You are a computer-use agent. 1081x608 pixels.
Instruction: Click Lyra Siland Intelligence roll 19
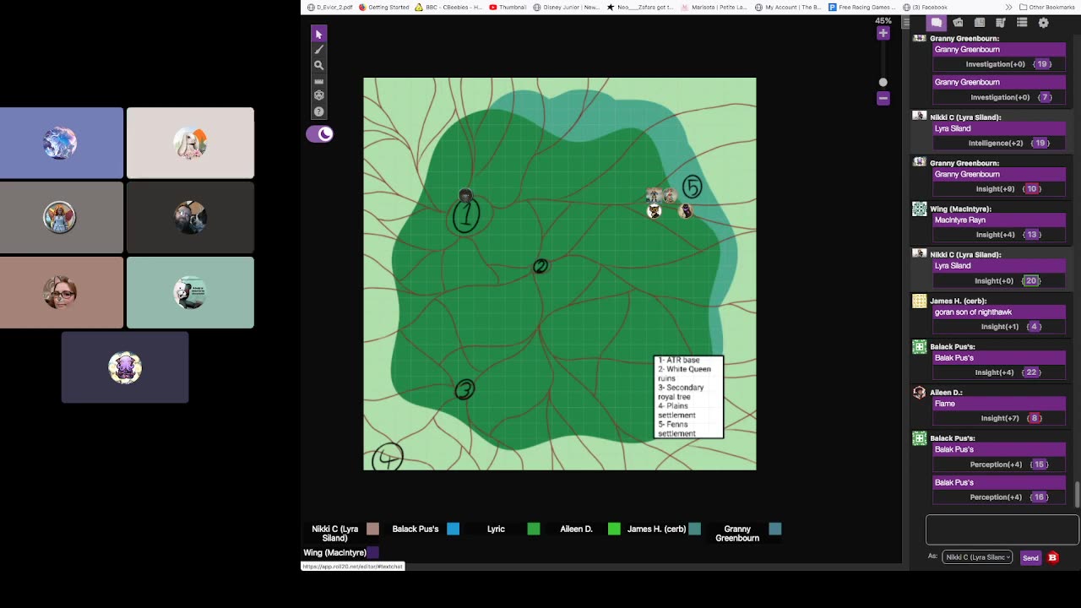[1040, 143]
